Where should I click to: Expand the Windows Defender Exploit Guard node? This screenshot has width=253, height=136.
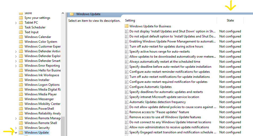[x=16, y=56]
